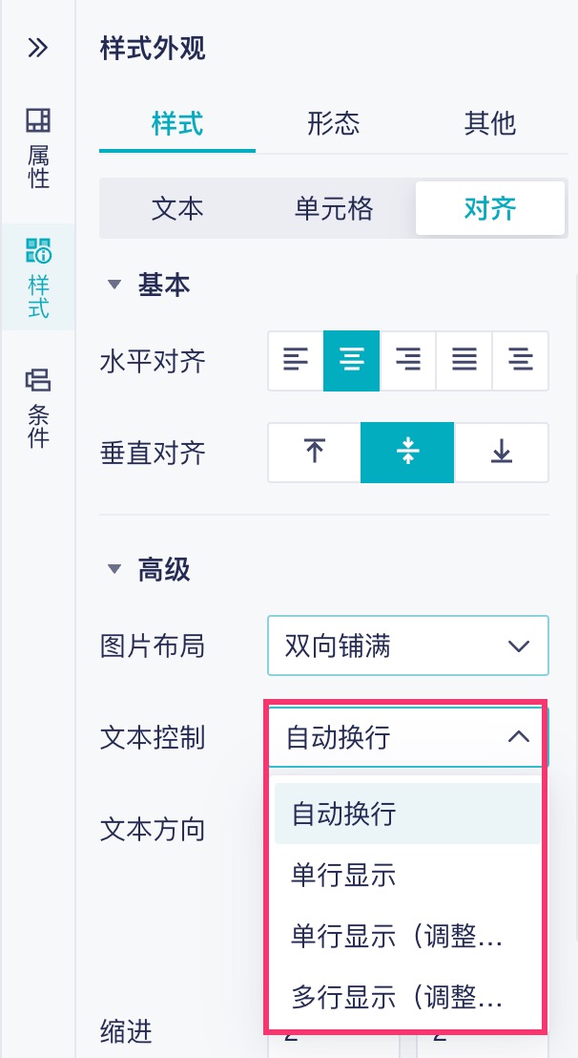Viewport: 578px width, 1058px height.
Task: Align text vertically to bottom
Action: [x=502, y=453]
